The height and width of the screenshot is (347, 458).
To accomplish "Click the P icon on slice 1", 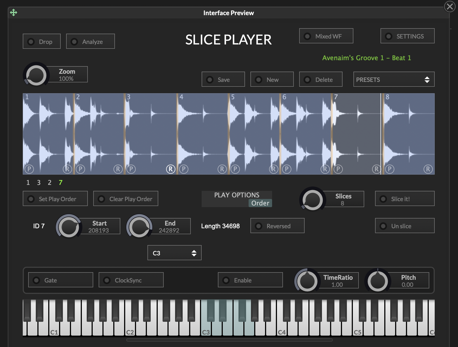I will point(29,169).
